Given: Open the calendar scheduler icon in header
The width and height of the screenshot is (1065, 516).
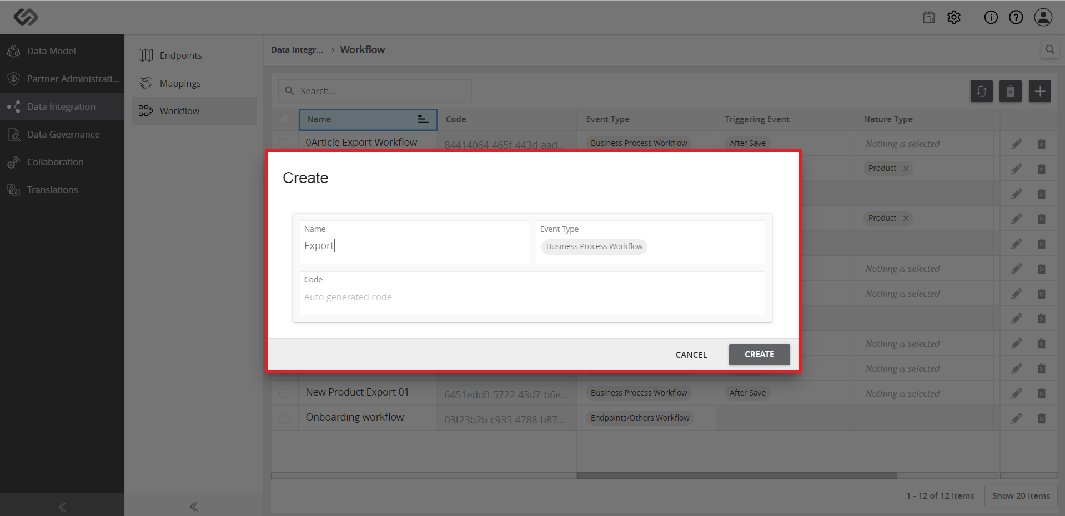Looking at the screenshot, I should coord(929,17).
